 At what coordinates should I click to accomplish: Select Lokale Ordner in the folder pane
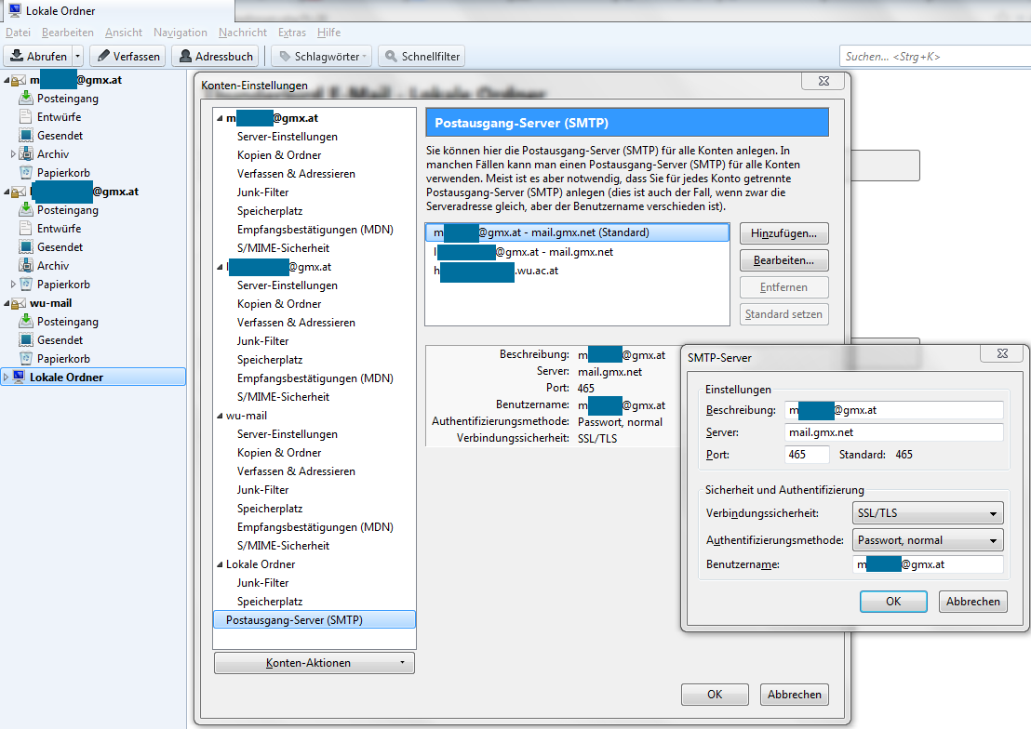[x=66, y=378]
